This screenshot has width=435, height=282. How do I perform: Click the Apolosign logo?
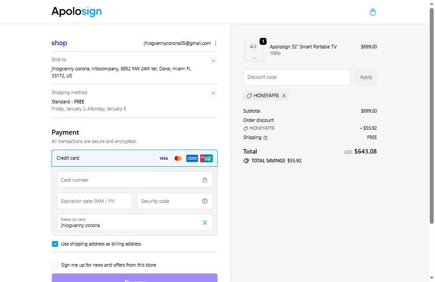(77, 11)
